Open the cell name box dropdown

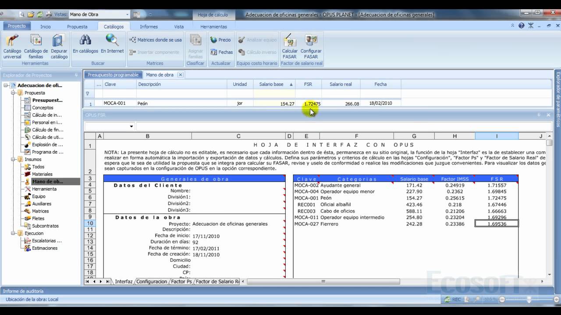131,127
